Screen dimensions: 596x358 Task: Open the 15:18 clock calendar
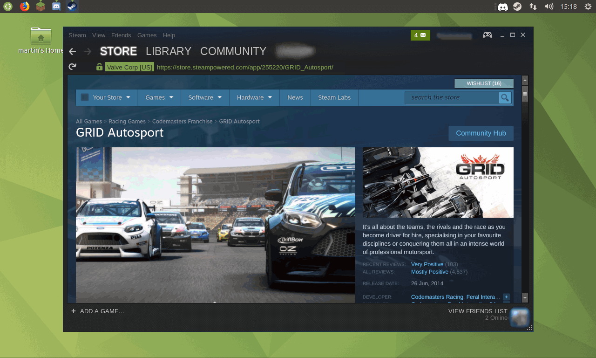(x=569, y=7)
